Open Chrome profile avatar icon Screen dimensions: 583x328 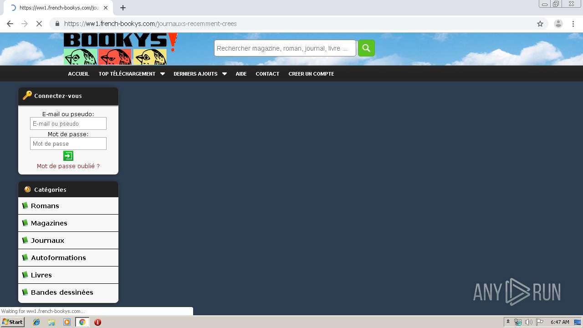click(x=558, y=24)
